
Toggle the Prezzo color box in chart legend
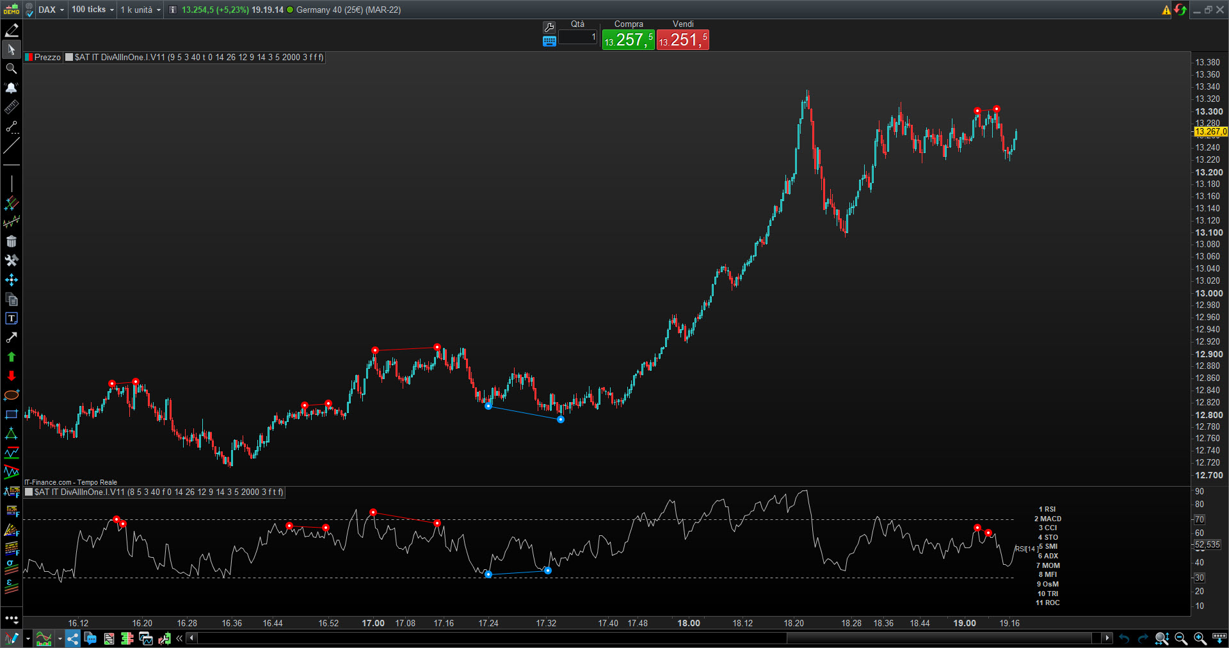29,58
